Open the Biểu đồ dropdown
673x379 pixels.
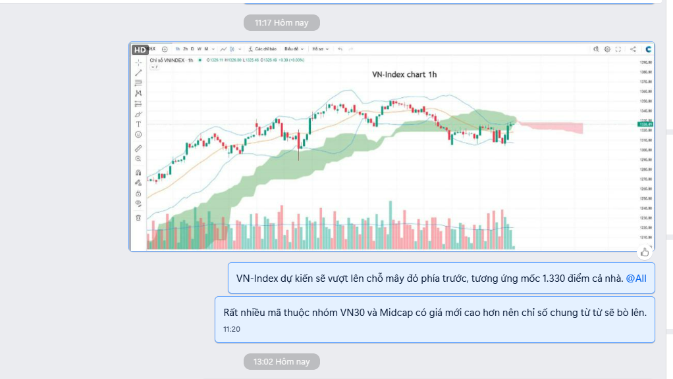293,49
